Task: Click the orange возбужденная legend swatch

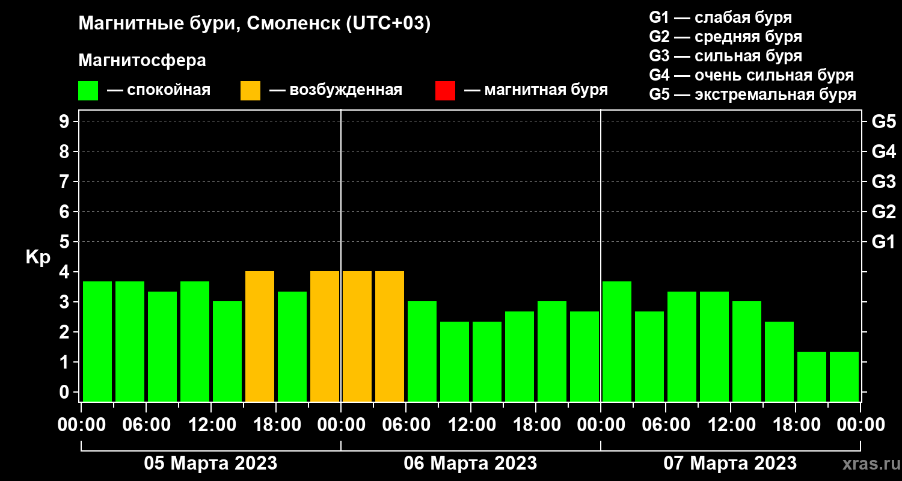Action: click(x=250, y=91)
